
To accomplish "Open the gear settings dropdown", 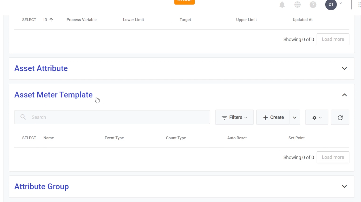I will (317, 118).
